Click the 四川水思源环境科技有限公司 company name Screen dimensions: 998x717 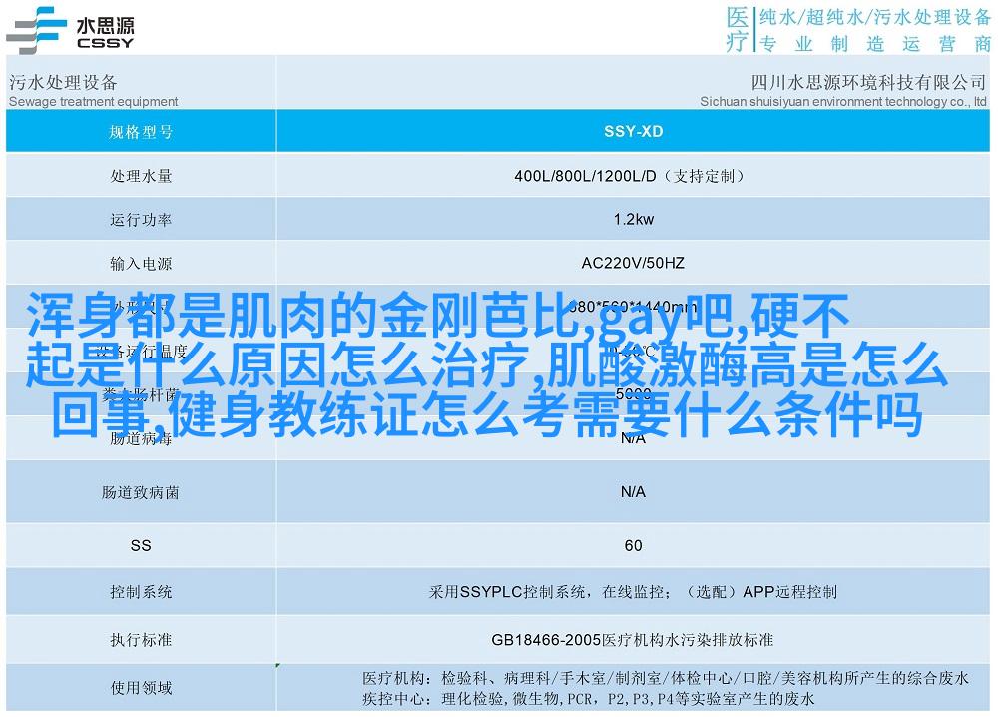tap(855, 82)
